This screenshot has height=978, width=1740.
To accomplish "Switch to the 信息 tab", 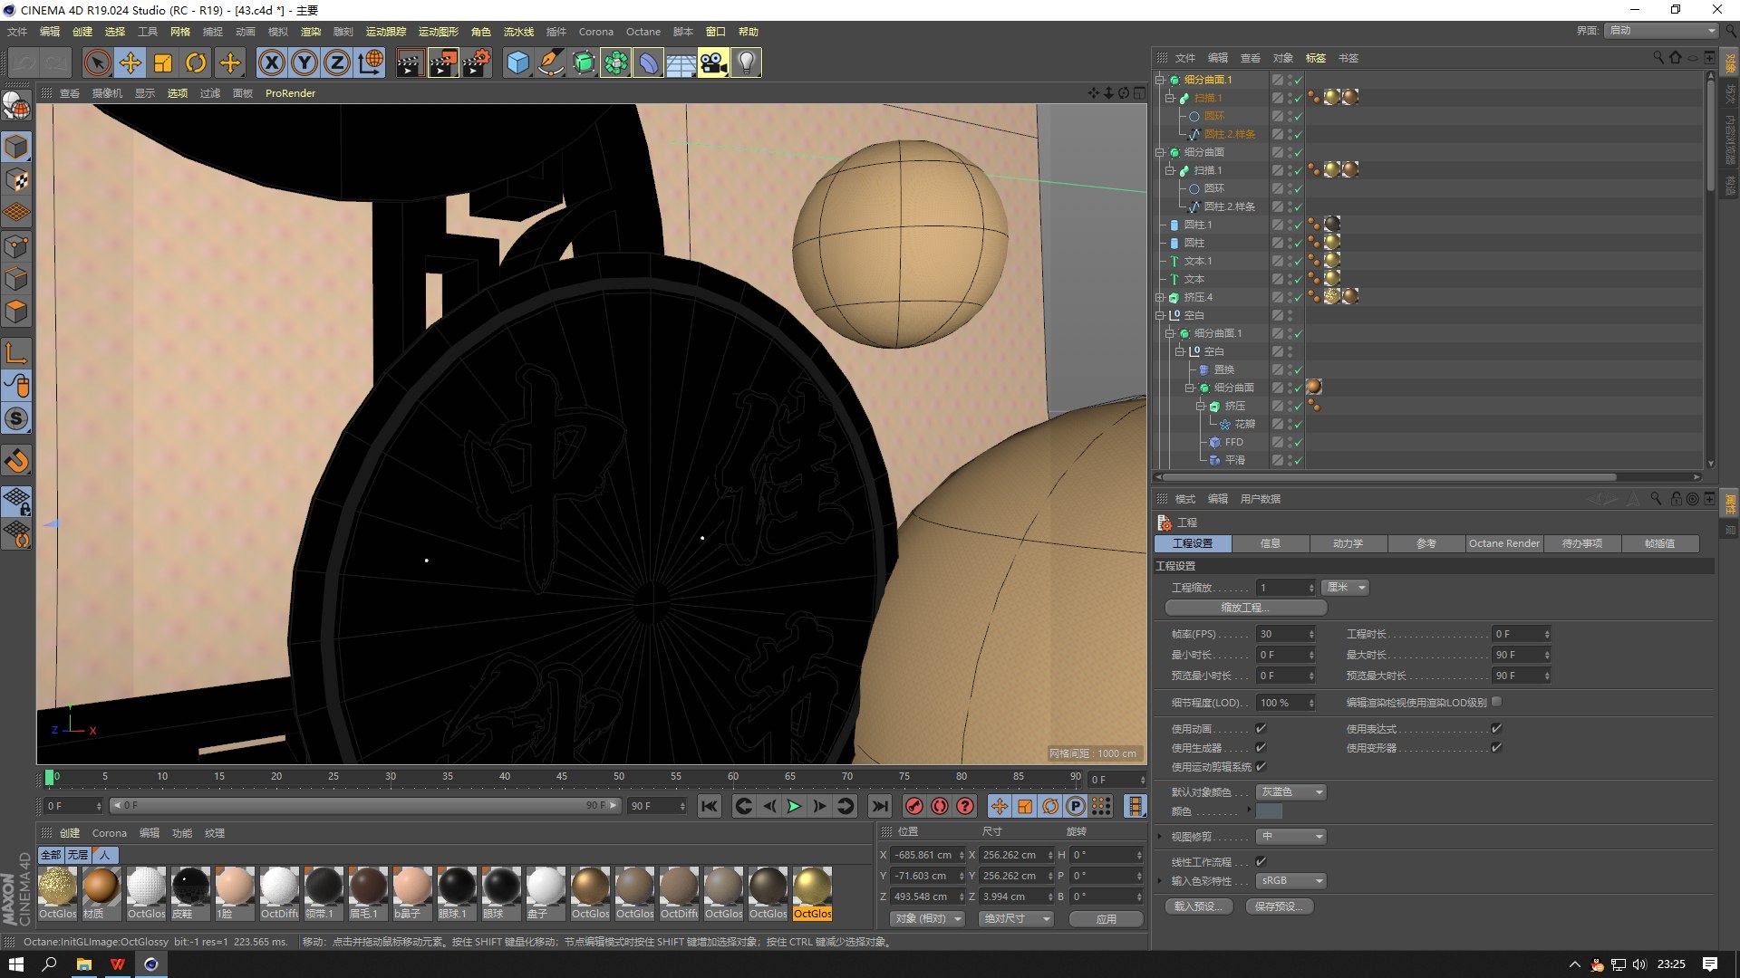I will tap(1271, 543).
